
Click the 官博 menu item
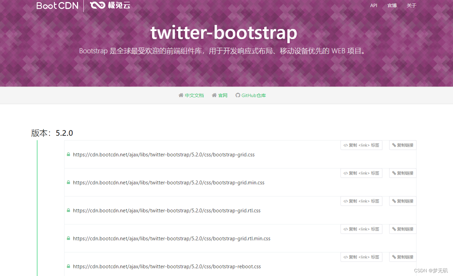[392, 5]
